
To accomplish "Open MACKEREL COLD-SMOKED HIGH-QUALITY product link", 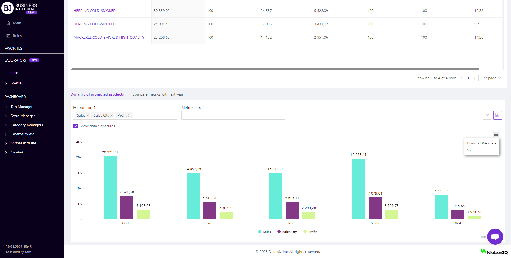I will pyautogui.click(x=109, y=38).
